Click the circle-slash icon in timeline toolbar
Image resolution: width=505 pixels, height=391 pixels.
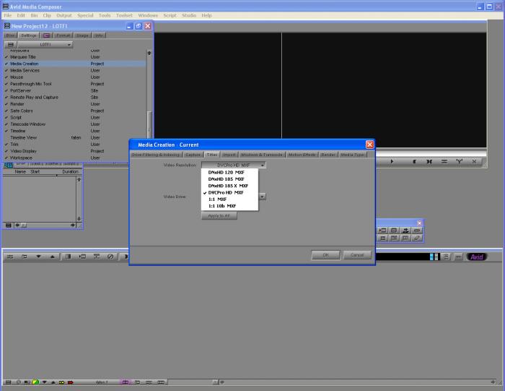tap(110, 257)
